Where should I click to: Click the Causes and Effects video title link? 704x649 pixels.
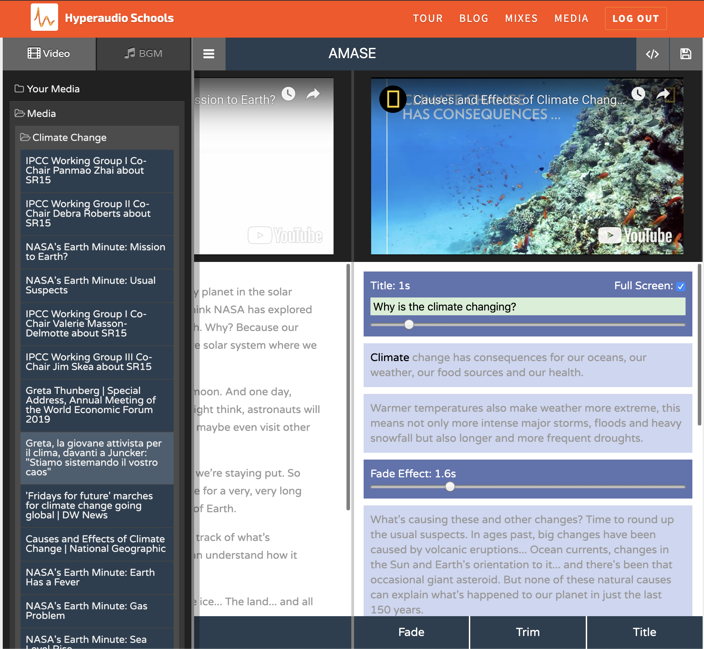[x=519, y=100]
